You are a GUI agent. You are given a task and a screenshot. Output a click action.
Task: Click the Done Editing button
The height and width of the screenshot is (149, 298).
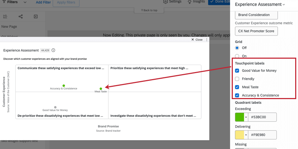point(219,2)
